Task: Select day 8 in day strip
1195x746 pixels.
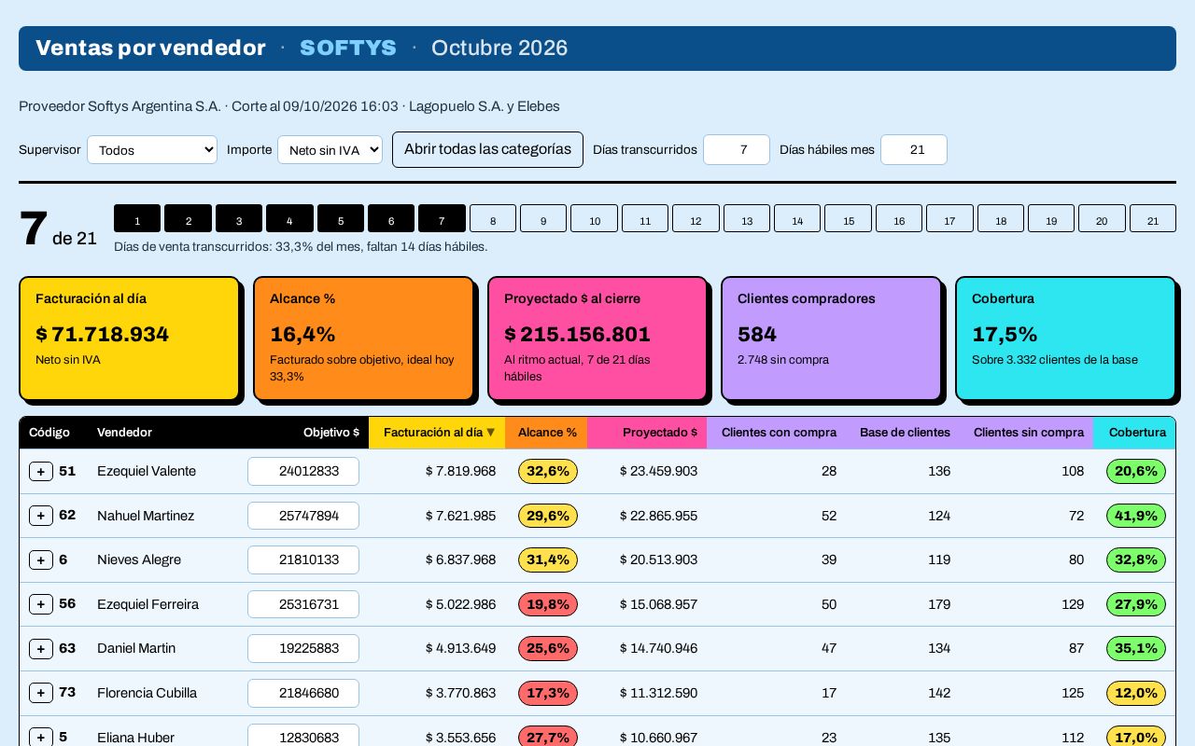Action: pyautogui.click(x=493, y=218)
